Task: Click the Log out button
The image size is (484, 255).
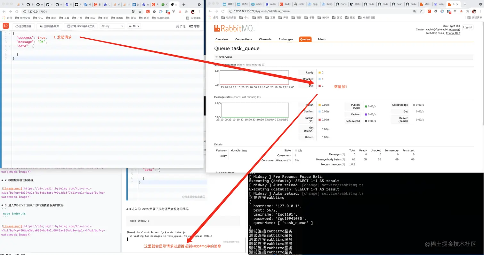Action: coord(467,27)
